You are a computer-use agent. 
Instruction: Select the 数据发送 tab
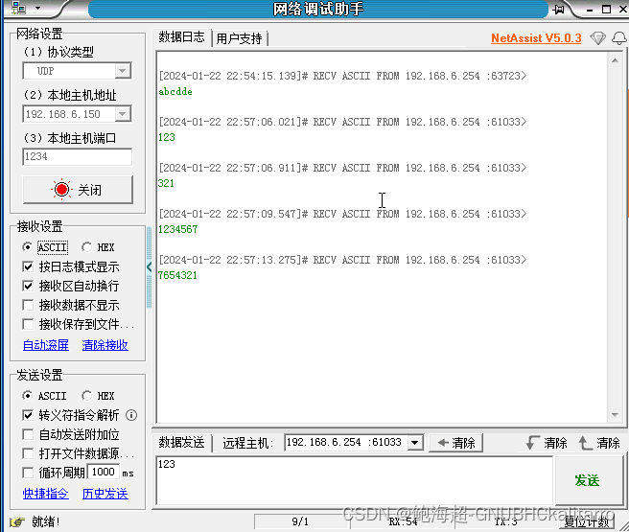tap(182, 443)
